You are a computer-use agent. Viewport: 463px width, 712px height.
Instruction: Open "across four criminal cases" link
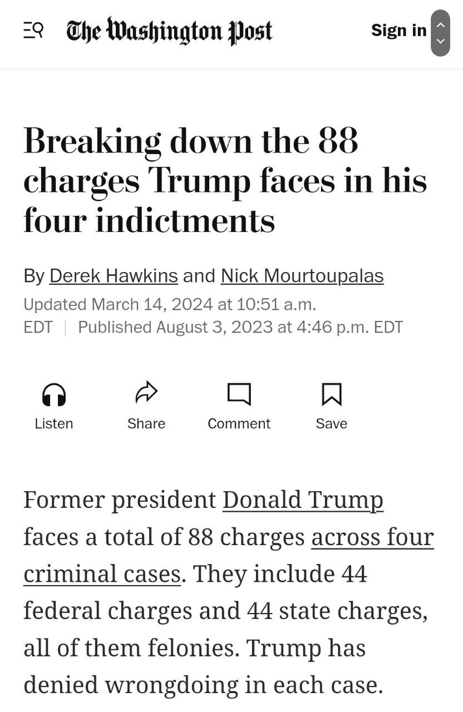tap(229, 555)
